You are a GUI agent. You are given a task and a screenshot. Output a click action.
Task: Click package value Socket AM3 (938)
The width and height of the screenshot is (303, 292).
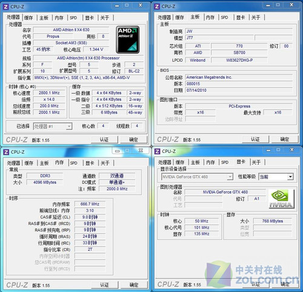click(71, 43)
